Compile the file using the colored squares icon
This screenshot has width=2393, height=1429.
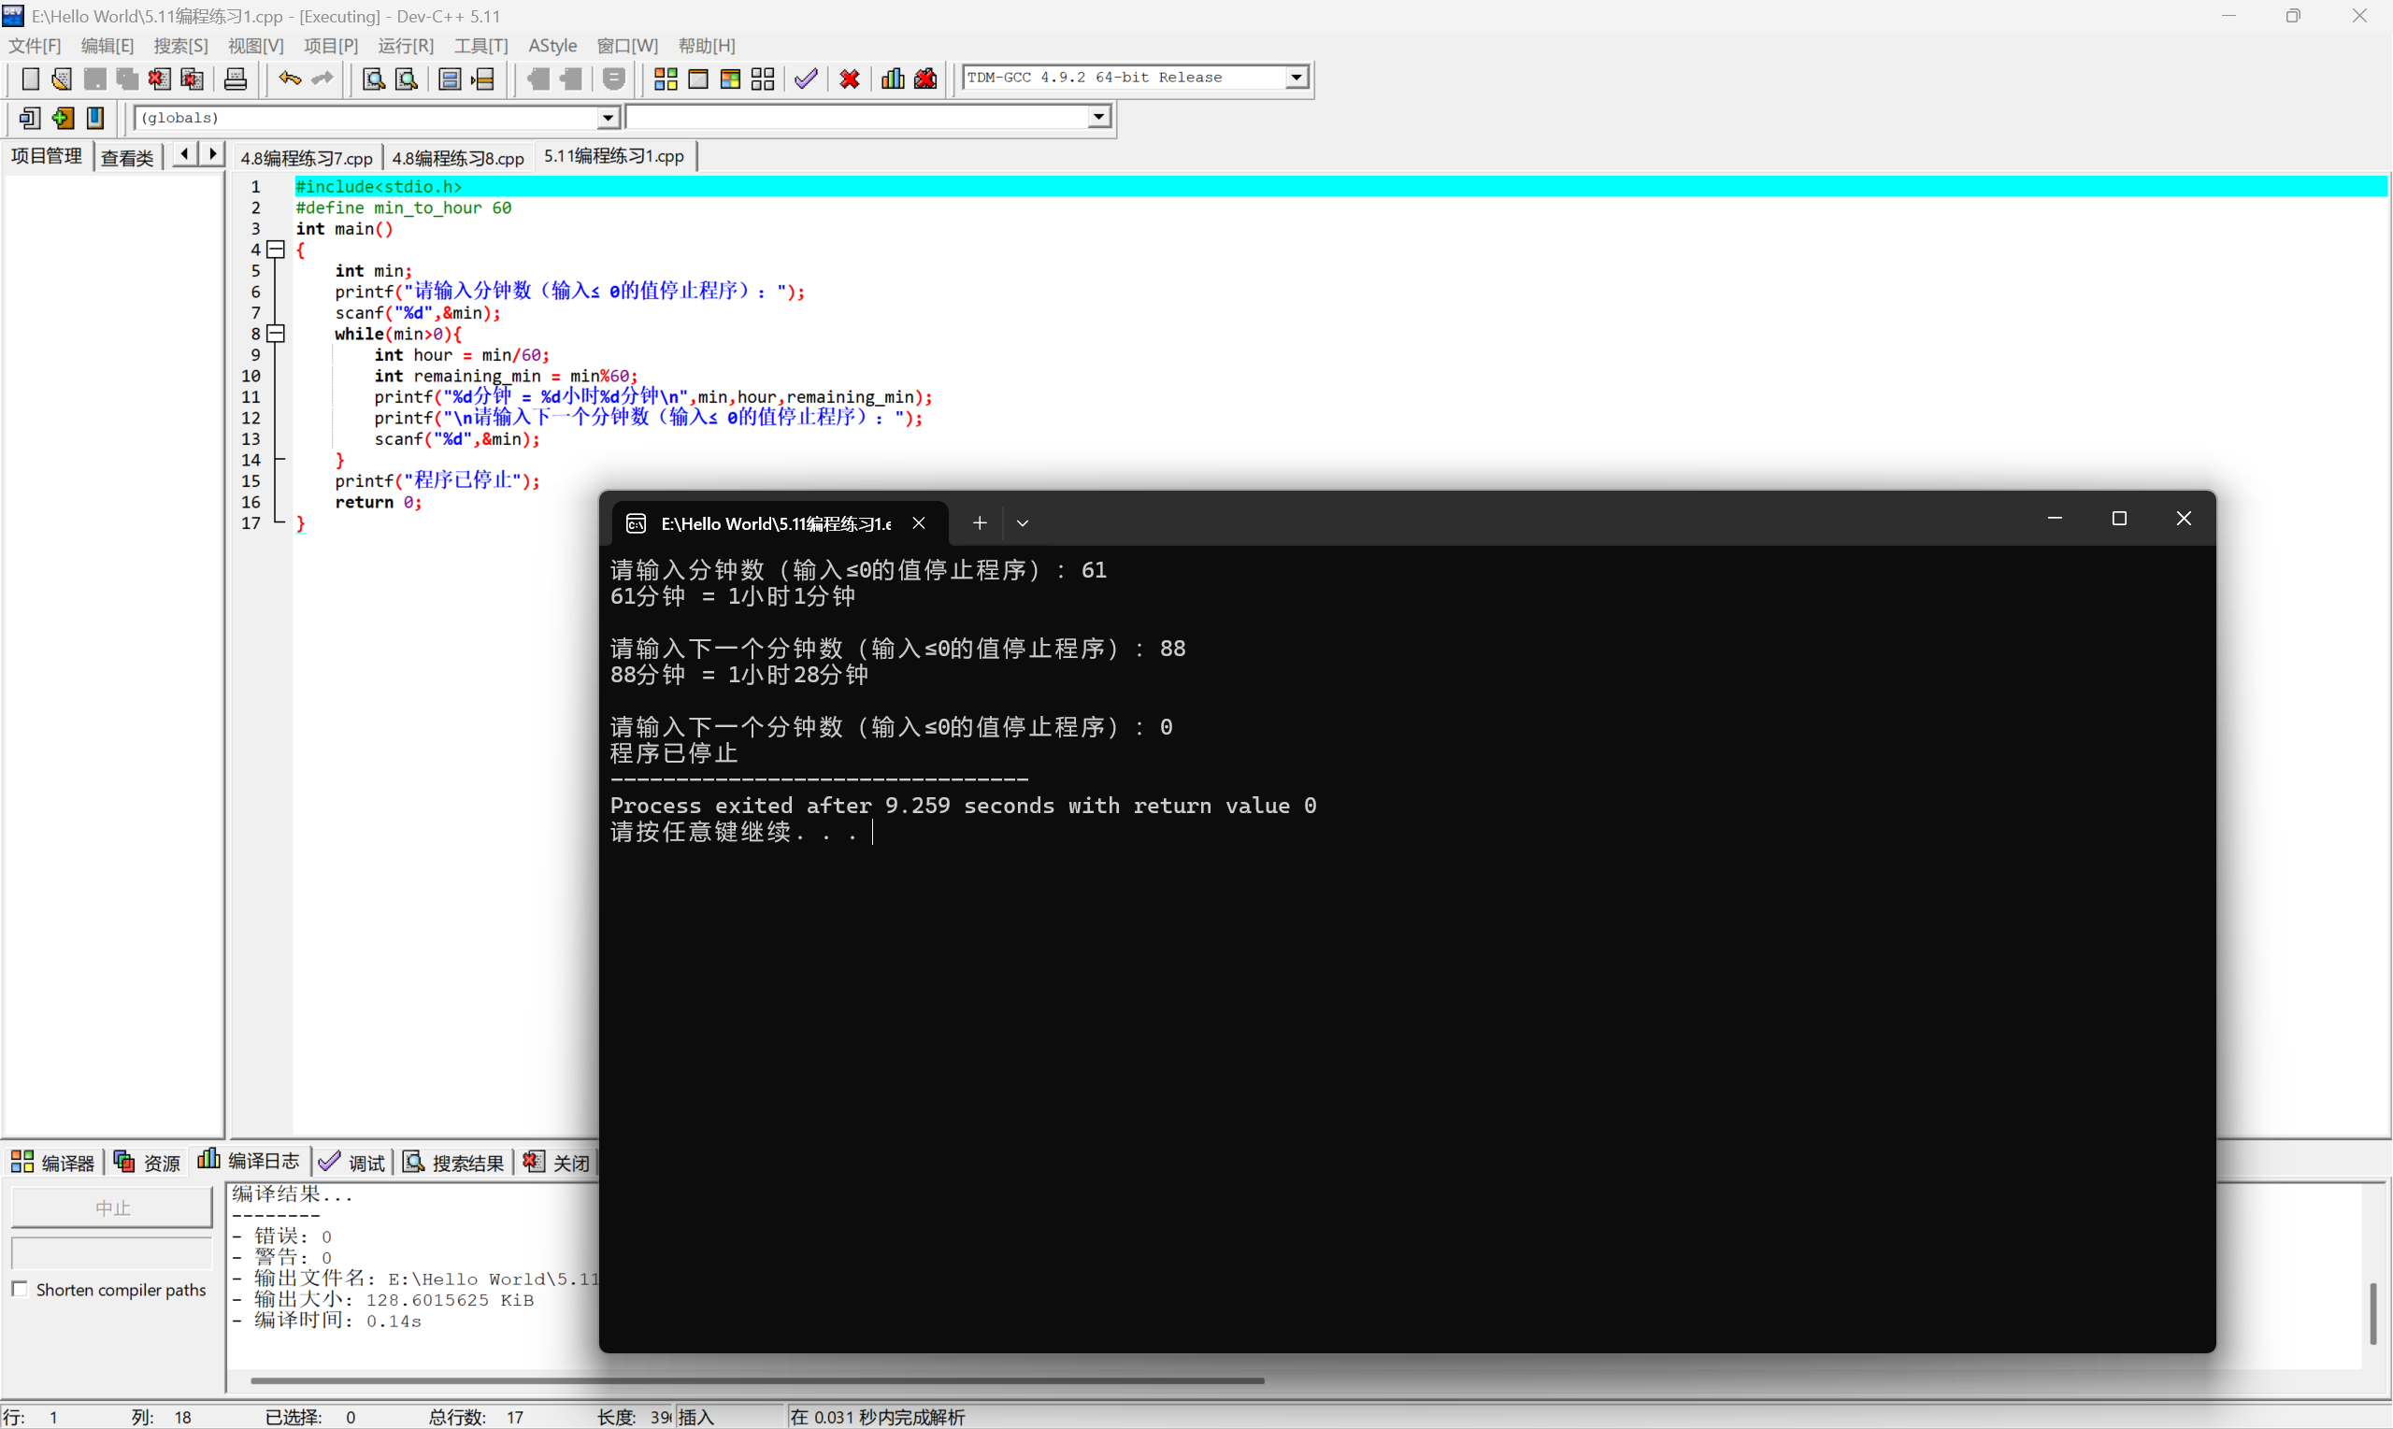coord(665,79)
